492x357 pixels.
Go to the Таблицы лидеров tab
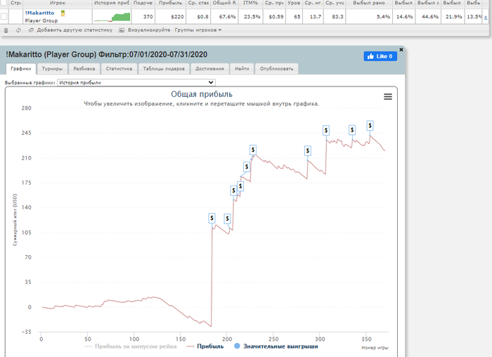click(164, 69)
